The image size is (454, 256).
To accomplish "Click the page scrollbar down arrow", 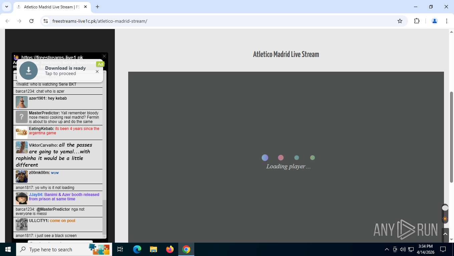I will coord(451,240).
